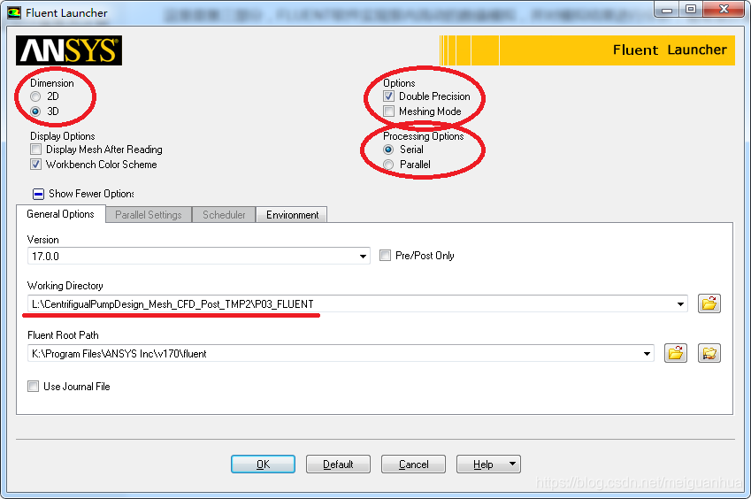This screenshot has width=751, height=499.
Task: Select the 3D dimension radio button
Action: click(35, 111)
